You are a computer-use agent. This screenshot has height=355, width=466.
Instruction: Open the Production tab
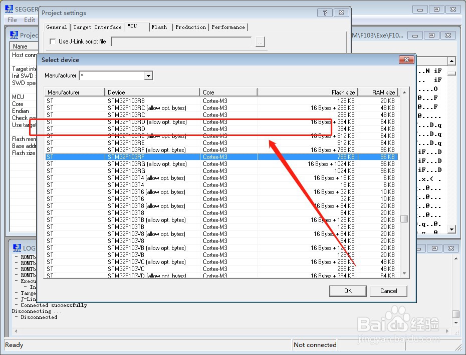190,27
